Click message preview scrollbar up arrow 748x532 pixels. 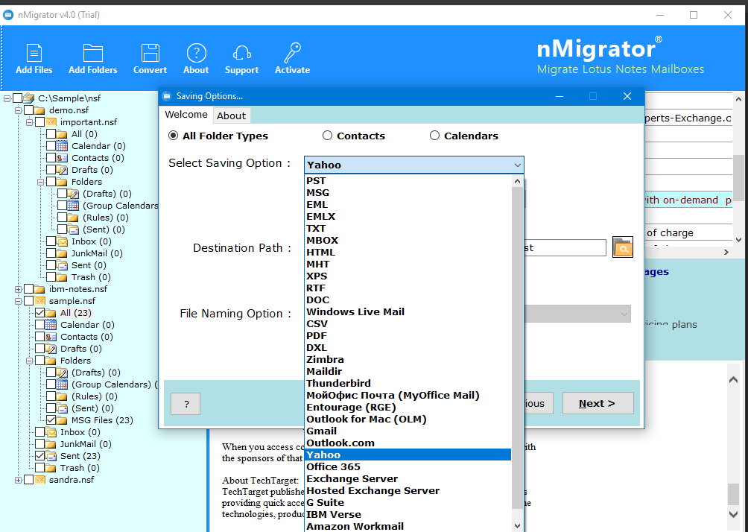click(734, 380)
